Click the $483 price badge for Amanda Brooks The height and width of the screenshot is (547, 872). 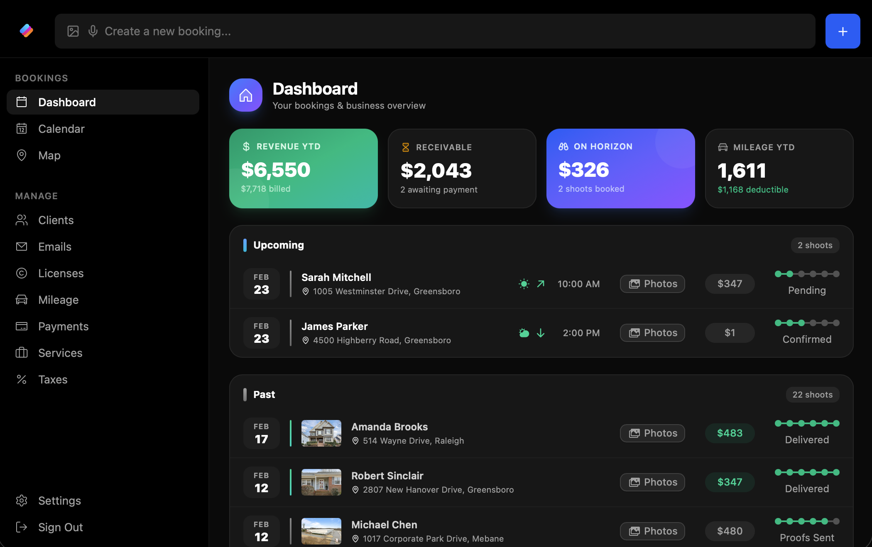pos(730,433)
